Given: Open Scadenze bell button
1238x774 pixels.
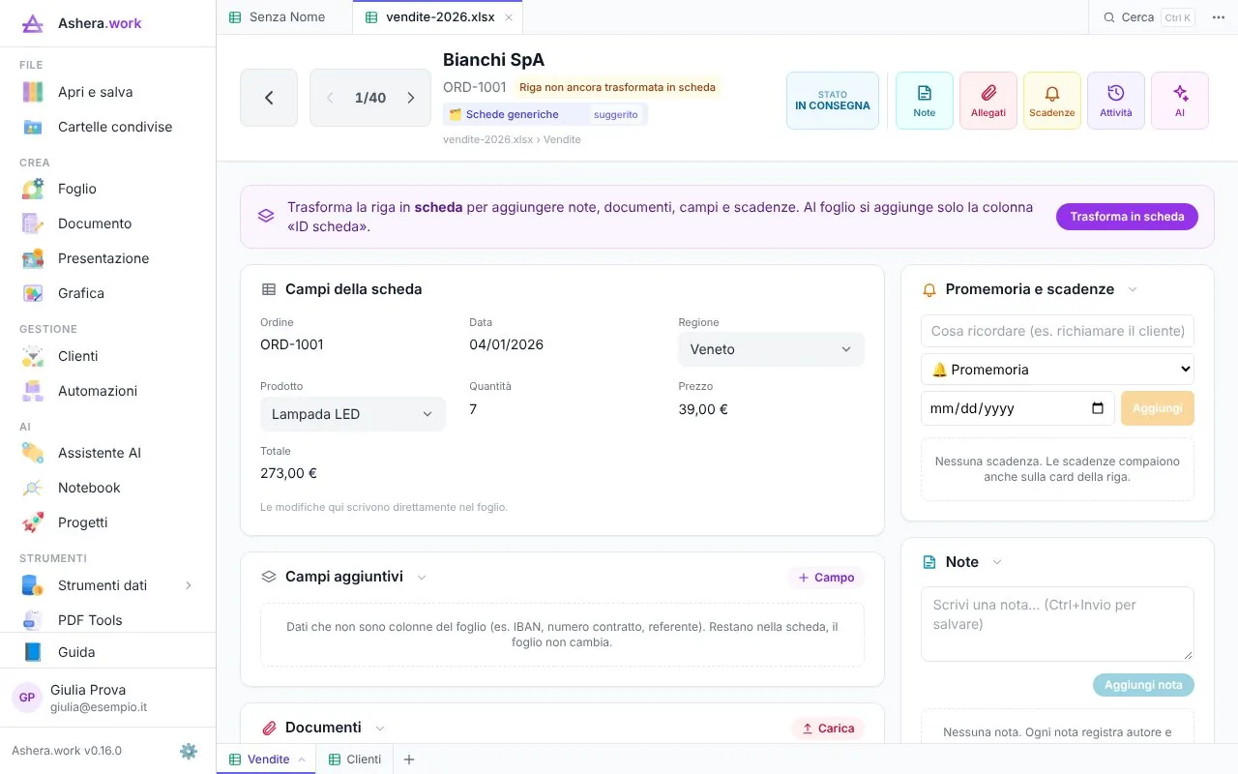Looking at the screenshot, I should pyautogui.click(x=1051, y=101).
